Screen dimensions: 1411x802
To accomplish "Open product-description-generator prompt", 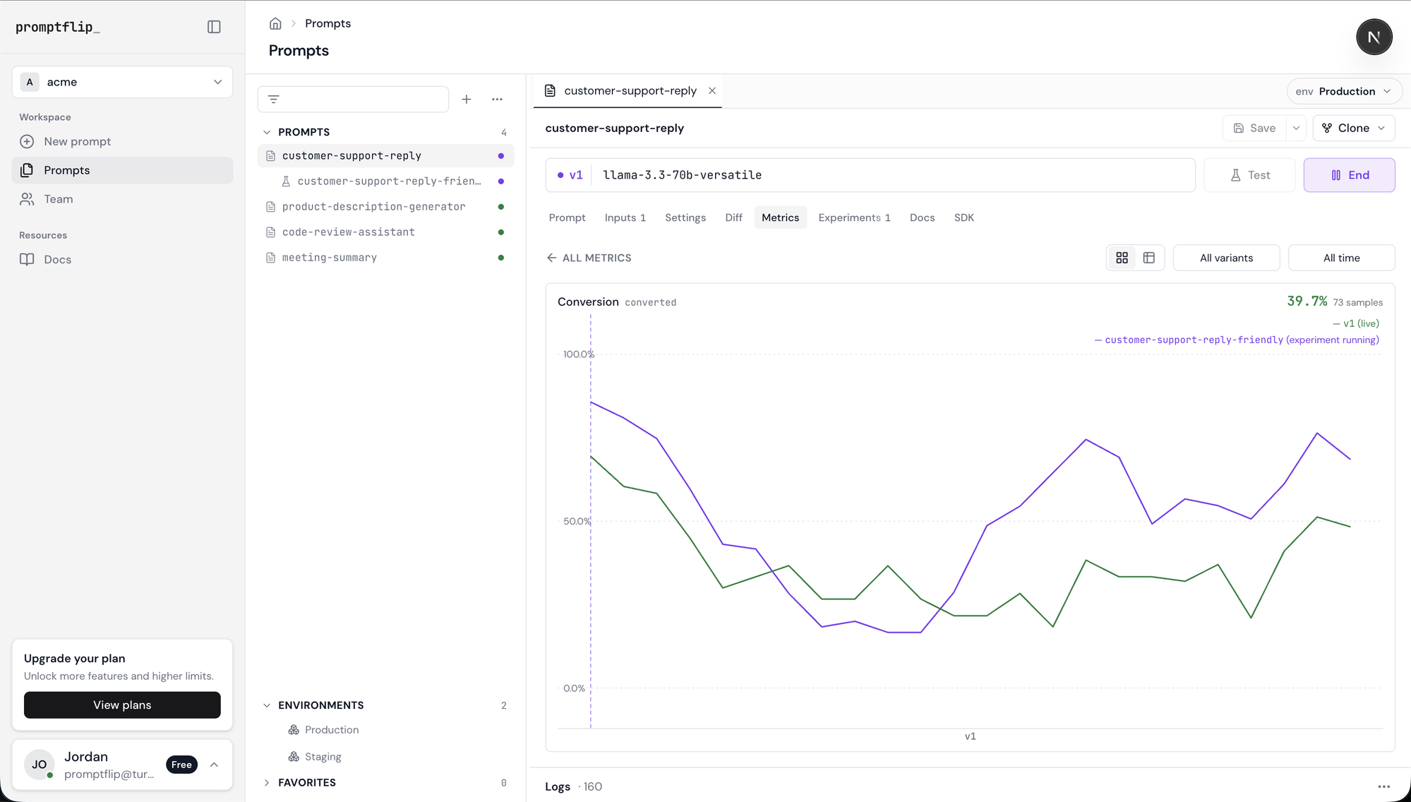I will click(385, 207).
